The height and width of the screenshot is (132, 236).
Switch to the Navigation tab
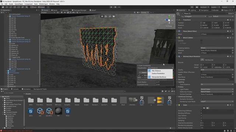[204, 10]
